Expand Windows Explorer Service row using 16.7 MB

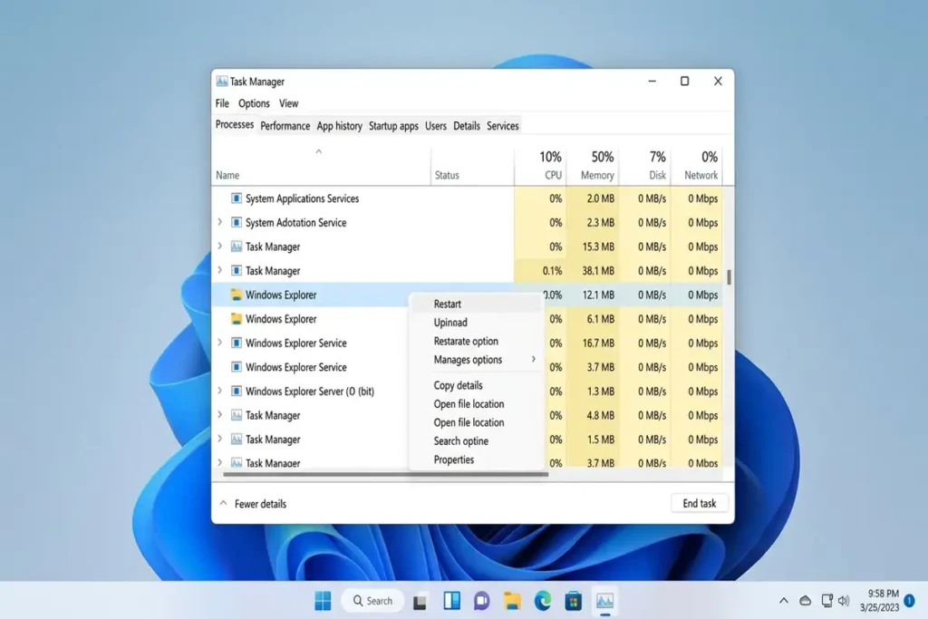tap(219, 343)
